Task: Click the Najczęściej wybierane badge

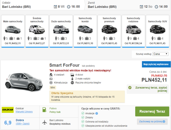Action: pos(156,64)
